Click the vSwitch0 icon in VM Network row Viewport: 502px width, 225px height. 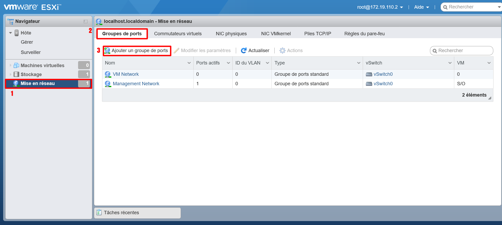click(x=369, y=74)
